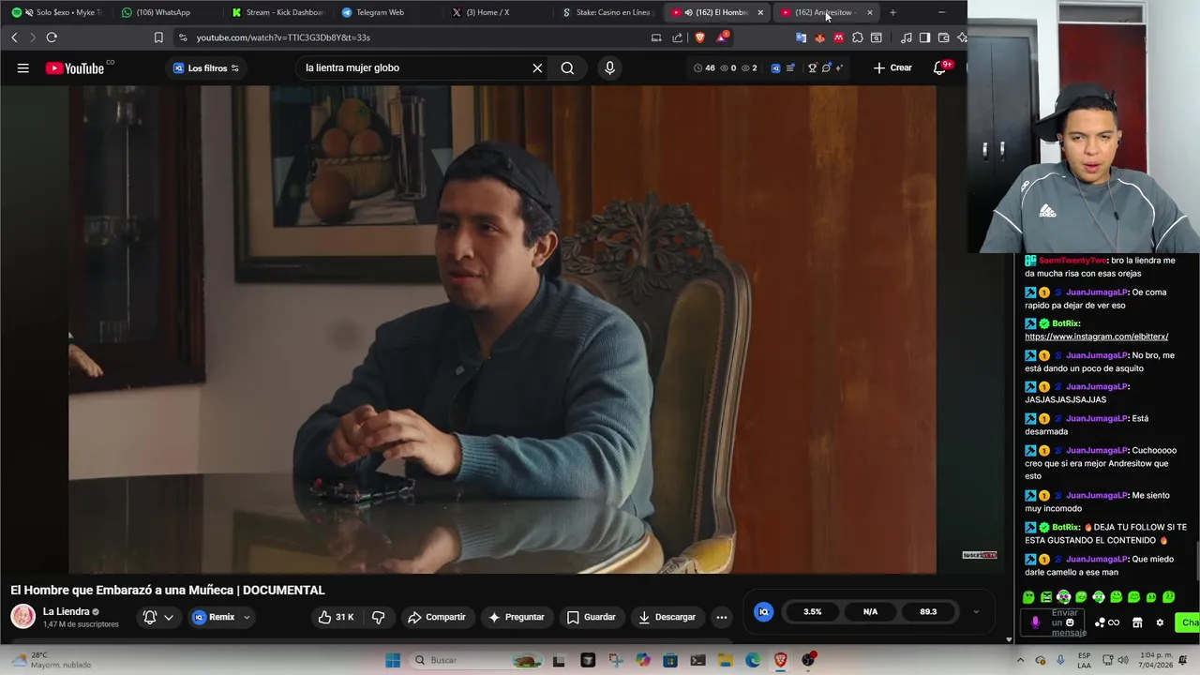The width and height of the screenshot is (1200, 675).
Task: Open the Brave Shields lion icon
Action: tap(699, 37)
